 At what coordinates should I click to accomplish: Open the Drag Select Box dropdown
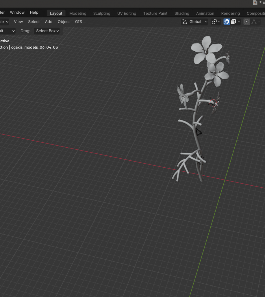tap(47, 31)
